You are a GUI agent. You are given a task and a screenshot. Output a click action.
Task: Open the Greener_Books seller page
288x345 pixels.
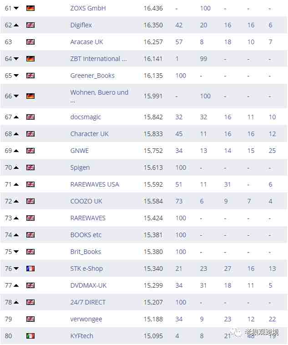92,76
